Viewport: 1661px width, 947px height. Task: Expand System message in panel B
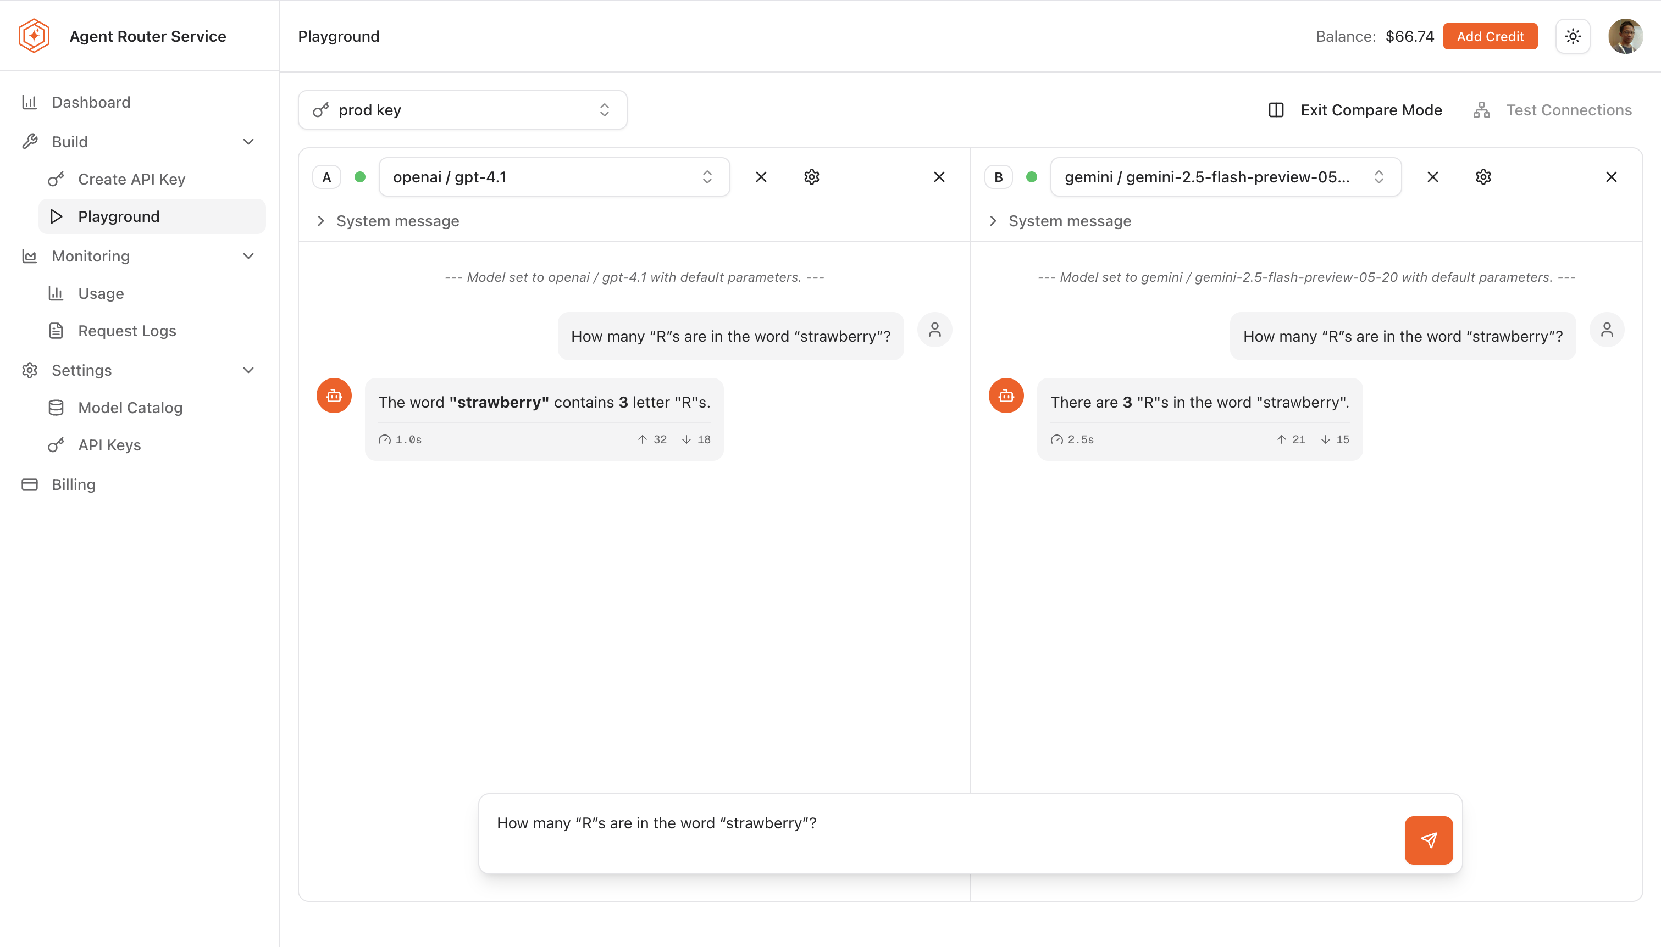1060,221
